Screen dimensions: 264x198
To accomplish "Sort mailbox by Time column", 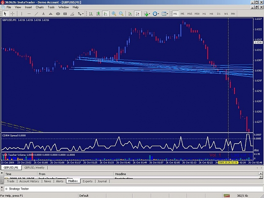I will coord(21,174).
